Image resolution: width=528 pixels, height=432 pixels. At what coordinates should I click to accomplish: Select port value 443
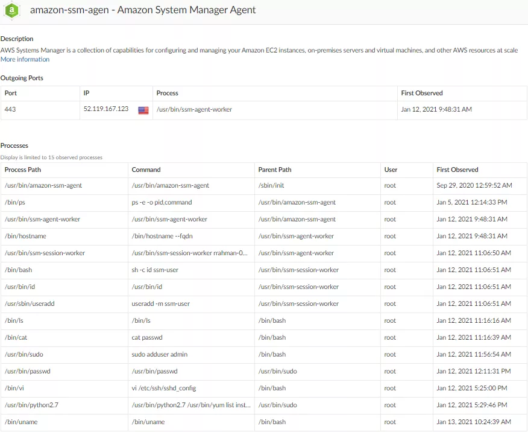tap(10, 109)
